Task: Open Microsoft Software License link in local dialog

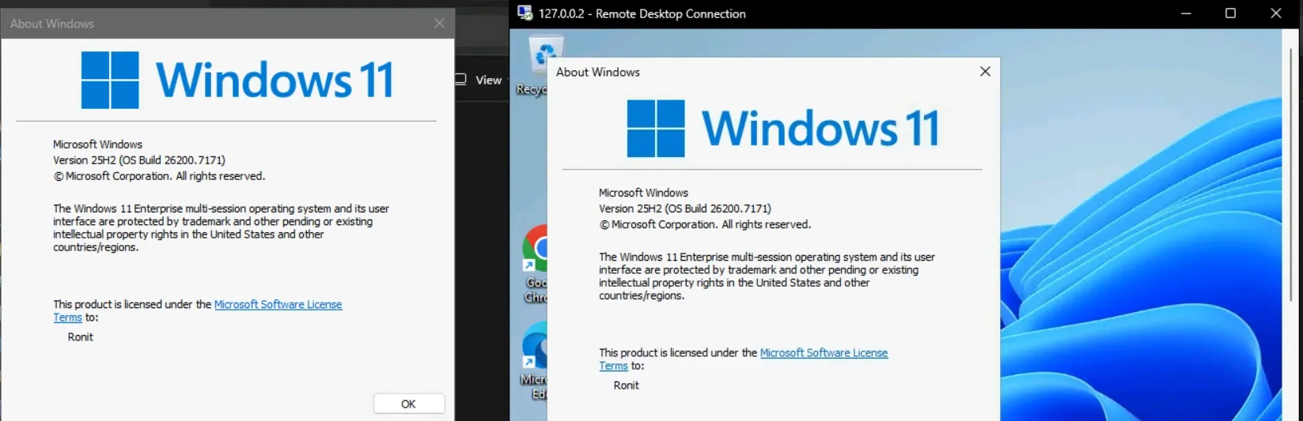Action: pos(278,304)
